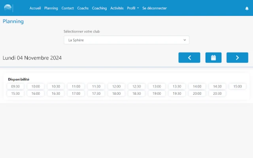The image size is (253, 158).
Task: Open the Coaching menu link
Action: (99, 8)
